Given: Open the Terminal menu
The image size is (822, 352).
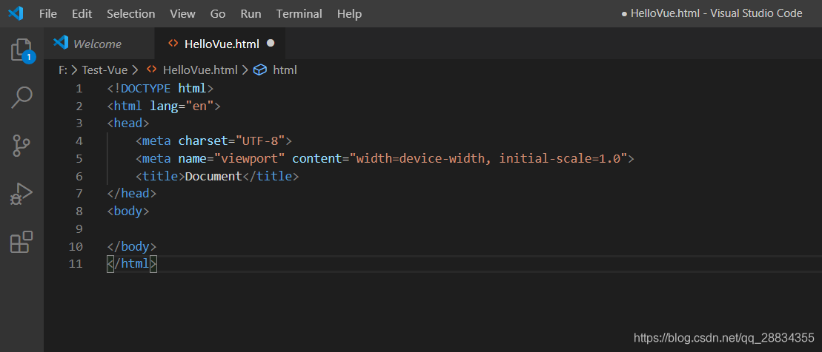Looking at the screenshot, I should click(x=299, y=13).
